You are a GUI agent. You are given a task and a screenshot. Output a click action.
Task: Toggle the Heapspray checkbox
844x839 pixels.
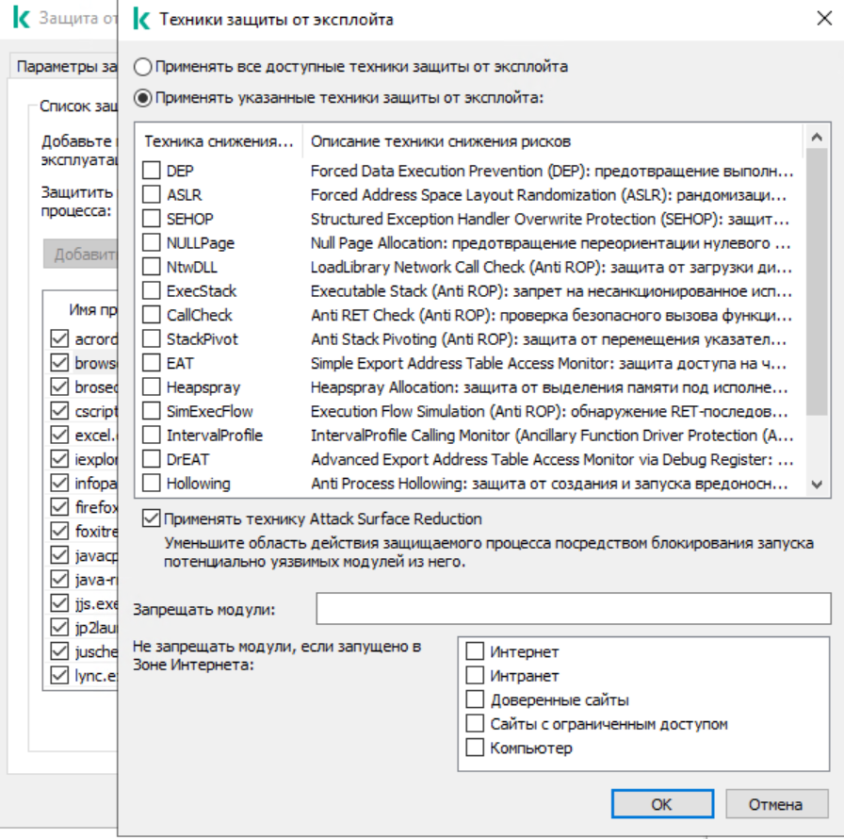[x=152, y=387]
